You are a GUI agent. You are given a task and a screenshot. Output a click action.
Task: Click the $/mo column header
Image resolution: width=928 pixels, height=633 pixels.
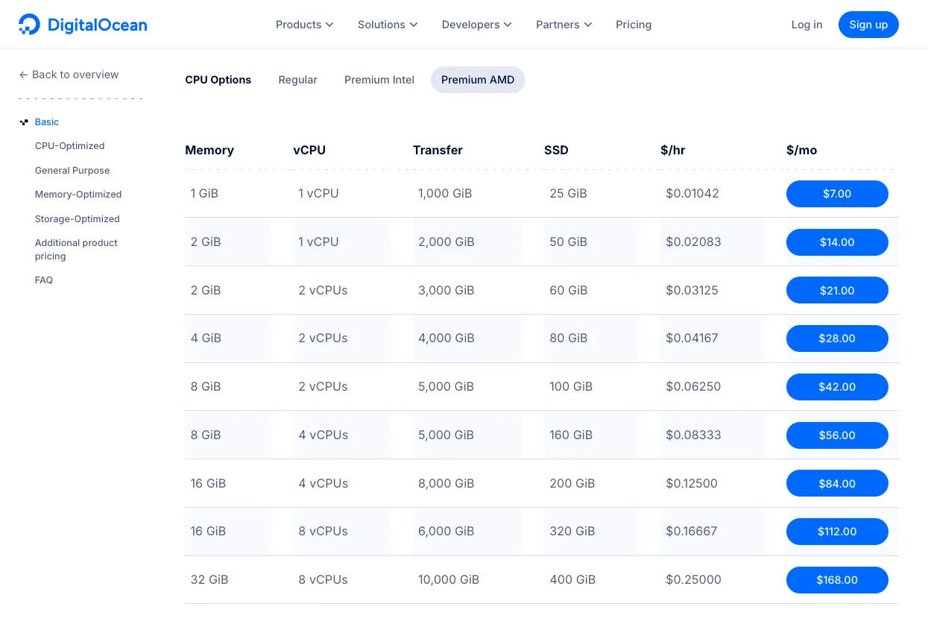[802, 150]
